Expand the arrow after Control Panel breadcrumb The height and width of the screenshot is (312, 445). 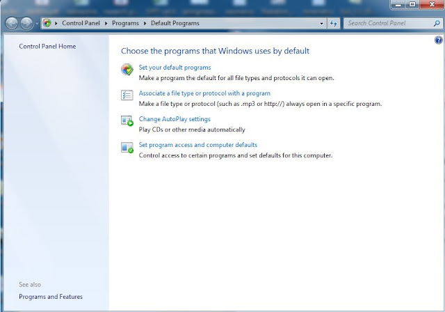point(106,23)
